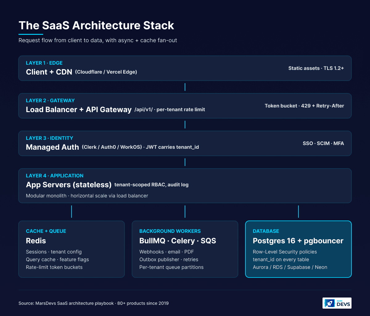This screenshot has height=316, width=370.
Task: Click 'Row-Level Security policies' line
Action: pos(285,252)
